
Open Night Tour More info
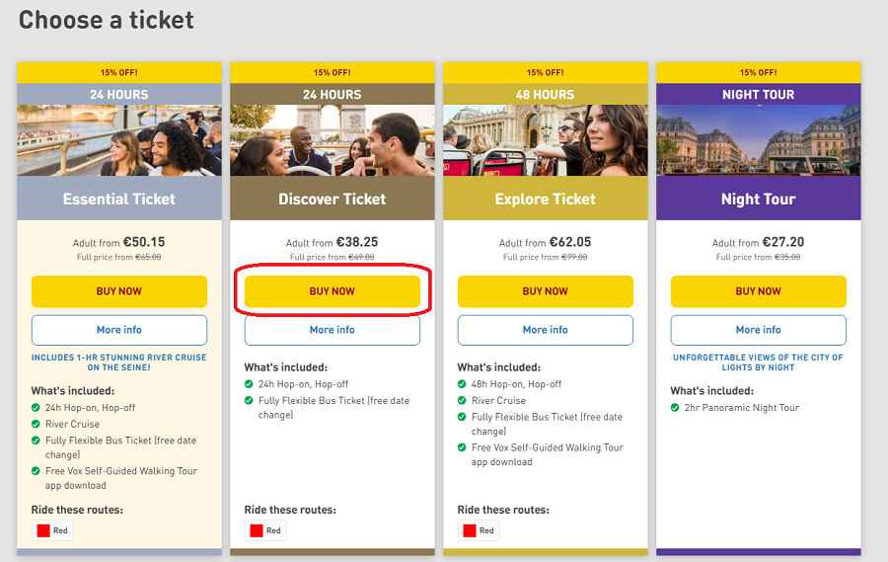[758, 330]
